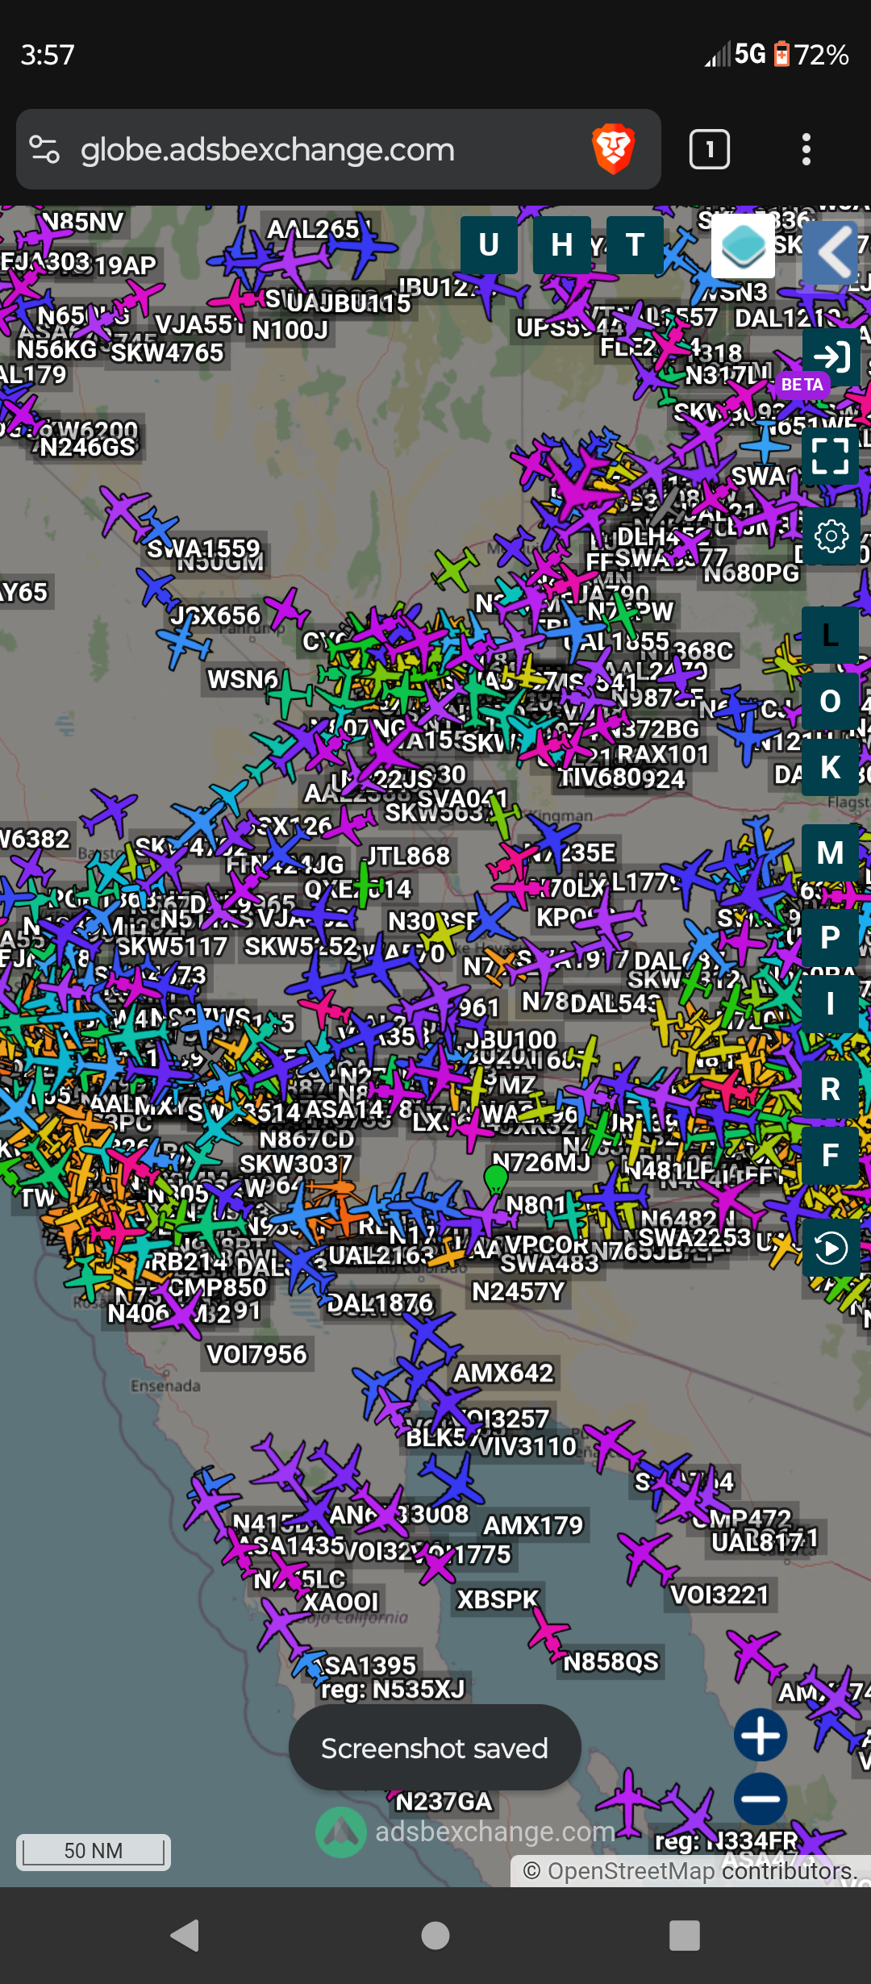
Task: Select aircraft label N246GS
Action: [x=88, y=447]
